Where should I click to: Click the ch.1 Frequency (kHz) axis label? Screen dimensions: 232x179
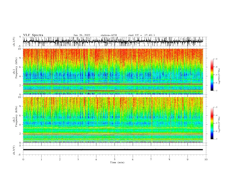(15, 68)
